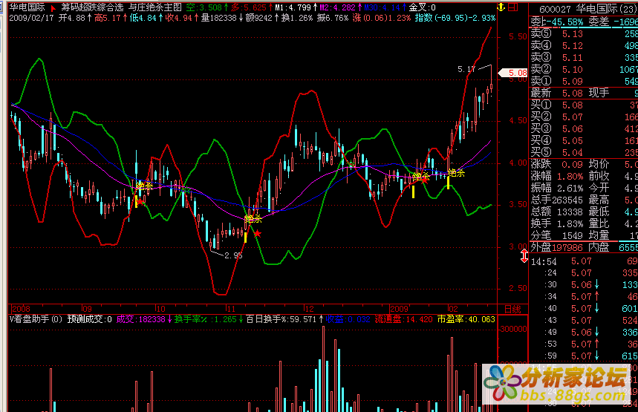This screenshot has height=412, width=638.
Task: Click the 金叉:0 indicator value
Action: tap(422, 7)
